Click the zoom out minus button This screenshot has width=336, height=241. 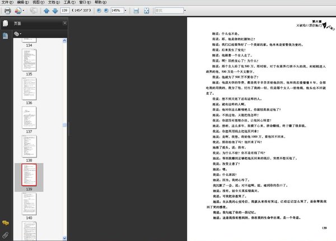pos(99,10)
